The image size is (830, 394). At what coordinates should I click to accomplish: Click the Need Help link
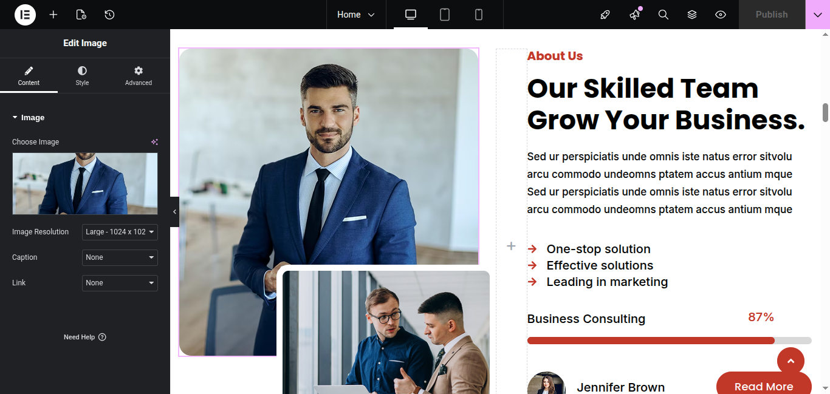click(85, 337)
